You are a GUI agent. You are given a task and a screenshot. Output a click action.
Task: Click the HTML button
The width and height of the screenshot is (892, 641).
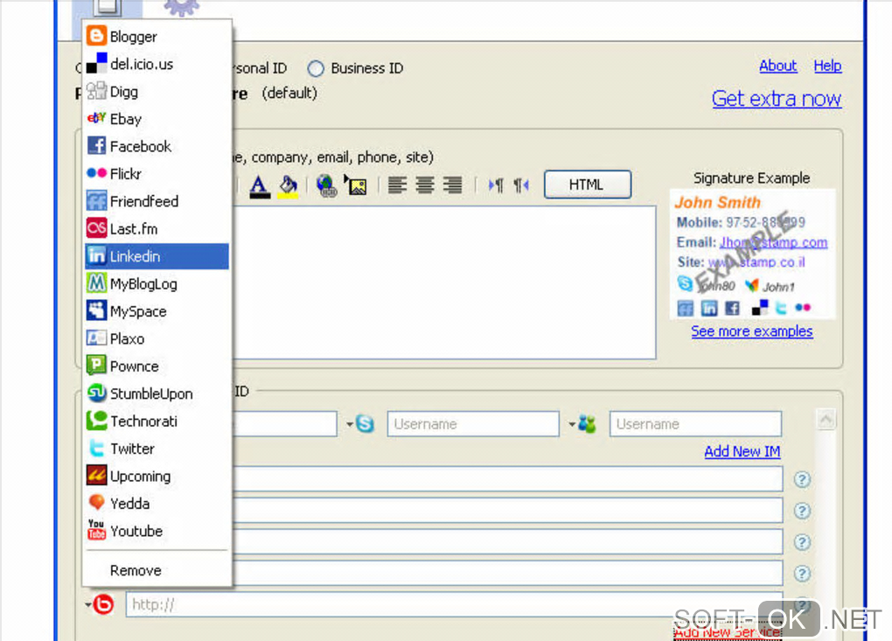point(587,185)
